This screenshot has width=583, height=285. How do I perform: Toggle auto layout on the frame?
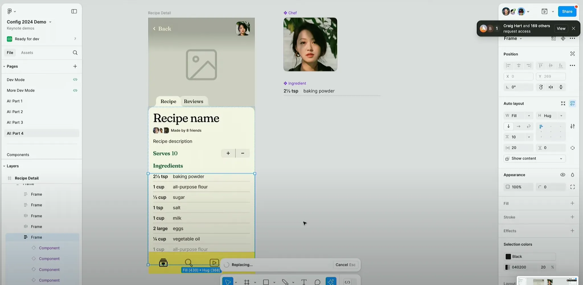[572, 104]
